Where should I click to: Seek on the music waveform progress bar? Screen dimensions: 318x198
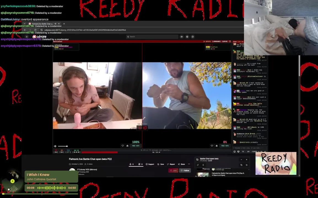click(52, 188)
